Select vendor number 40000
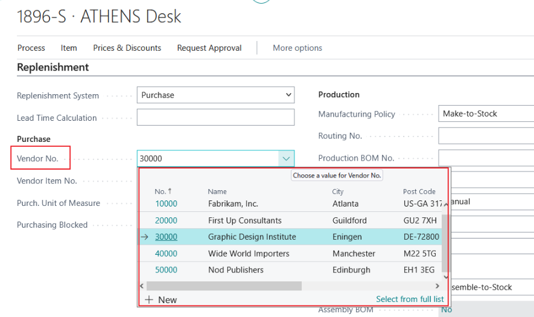Screen dimensions: 534x317 166,254
